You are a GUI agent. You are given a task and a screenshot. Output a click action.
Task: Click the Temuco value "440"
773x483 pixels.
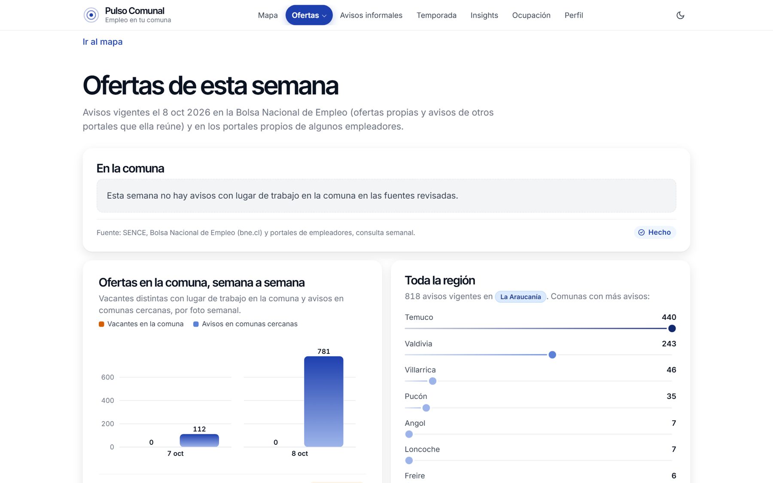(669, 317)
